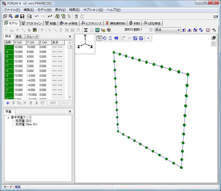Click the blue down-arrow load icon

[189, 30]
